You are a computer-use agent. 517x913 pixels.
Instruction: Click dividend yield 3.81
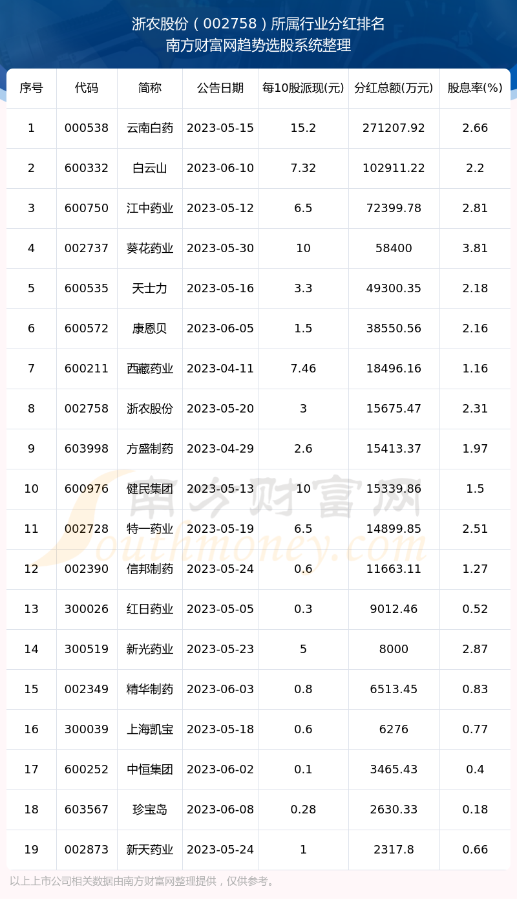pos(475,248)
